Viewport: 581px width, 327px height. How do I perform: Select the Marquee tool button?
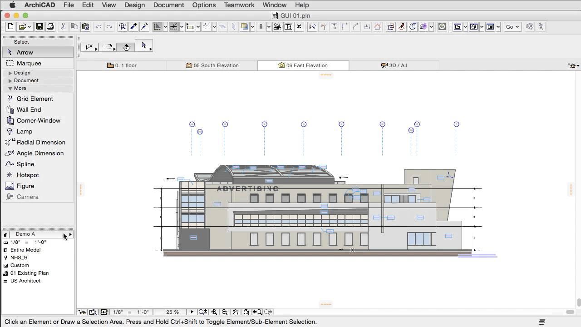pos(29,63)
